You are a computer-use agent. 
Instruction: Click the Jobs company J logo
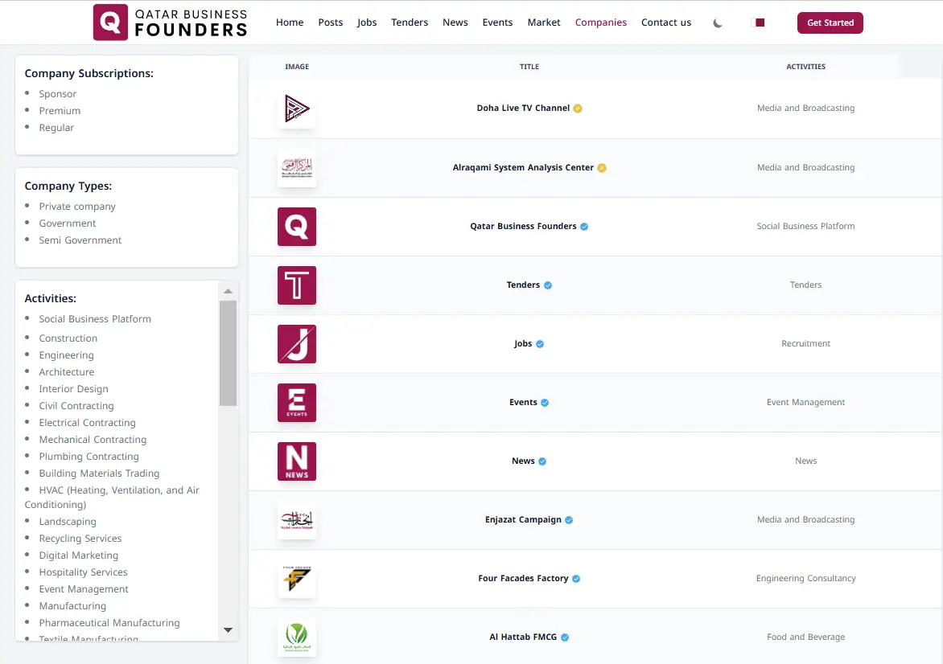click(296, 344)
